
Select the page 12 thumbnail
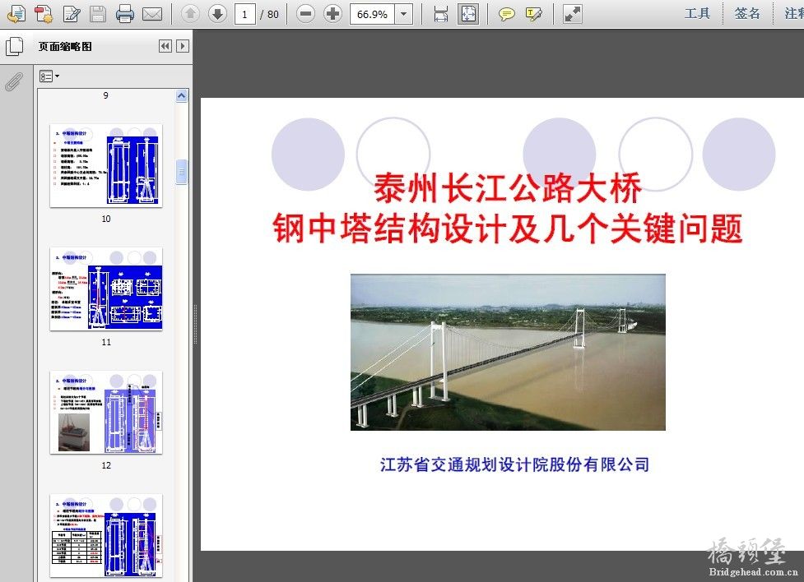[106, 413]
